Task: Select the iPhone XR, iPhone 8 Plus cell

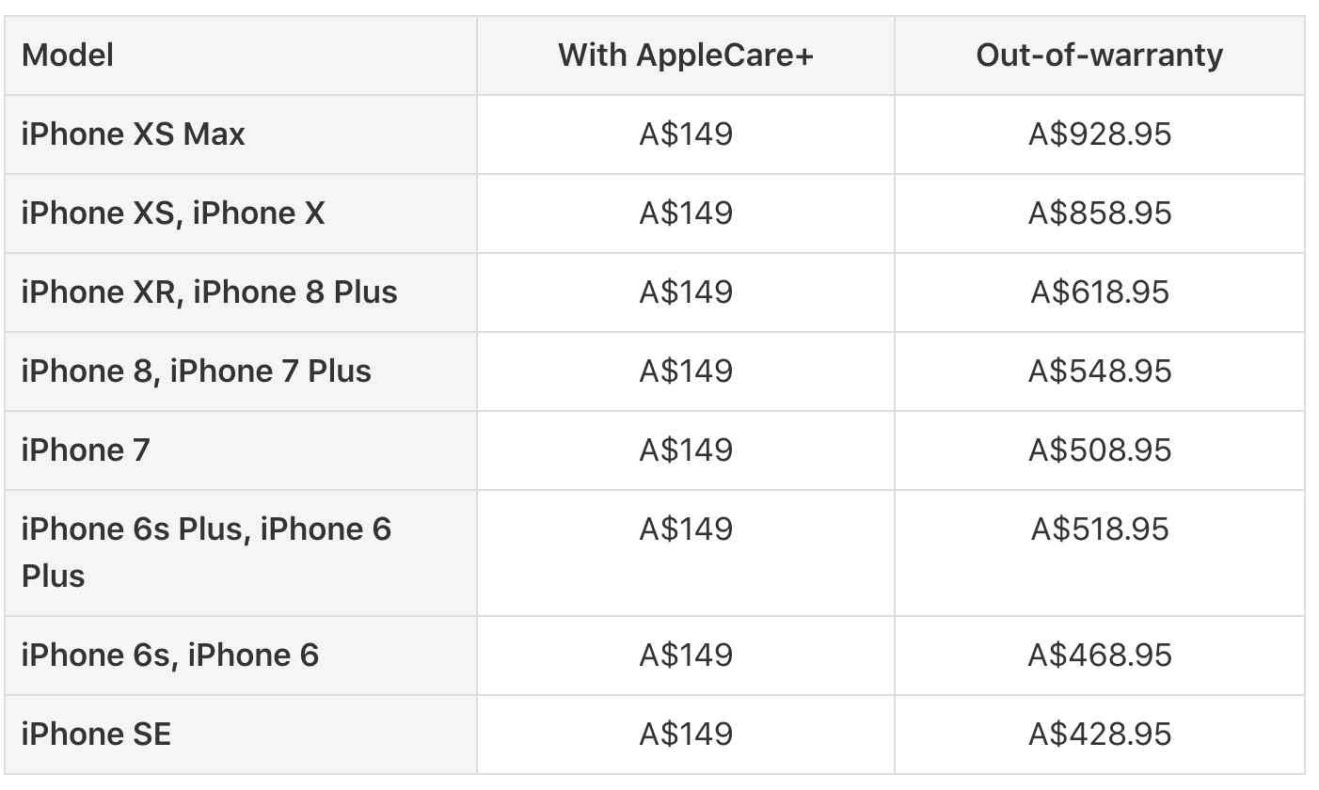Action: [x=240, y=292]
